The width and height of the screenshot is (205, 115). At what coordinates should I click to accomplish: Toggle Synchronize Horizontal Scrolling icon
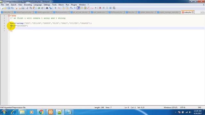[x=67, y=8]
